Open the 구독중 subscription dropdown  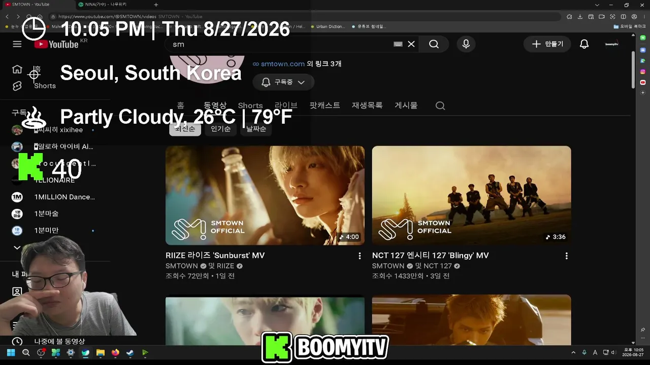pyautogui.click(x=284, y=82)
